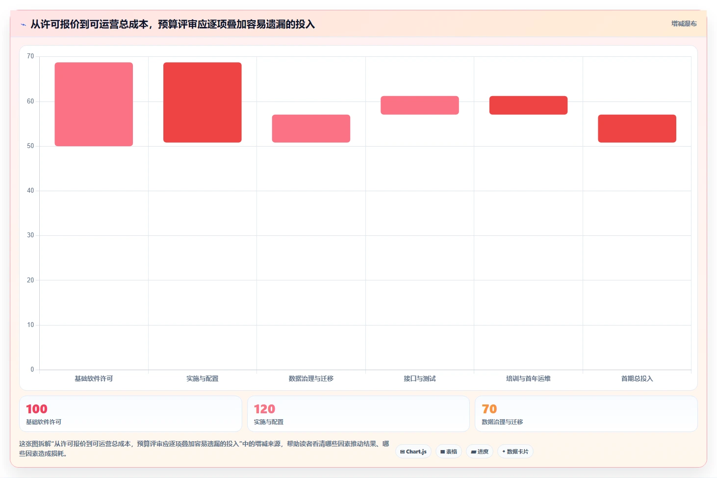The image size is (717, 478).
Task: Click the y-axis label 60
Action: tap(30, 101)
